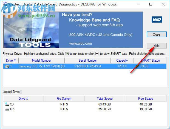
Task: Click serial number S32KNB0H720493A
Action: [88, 66]
